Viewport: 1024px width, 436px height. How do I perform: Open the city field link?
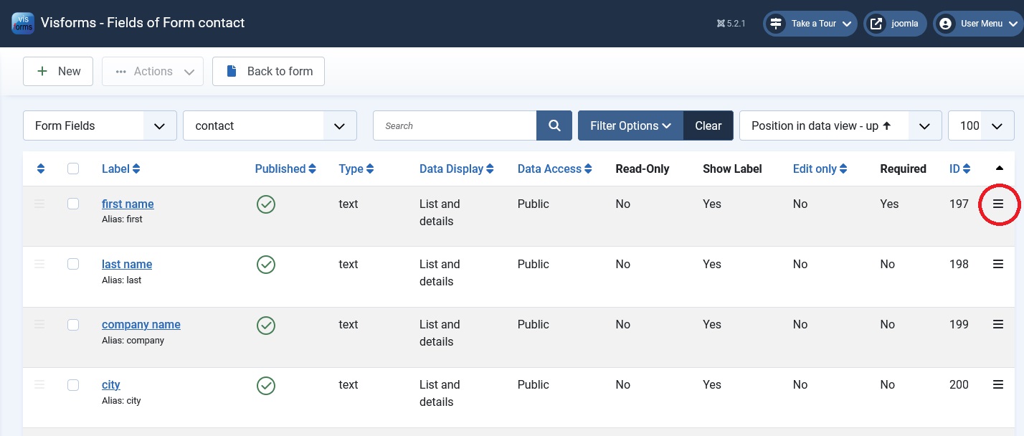point(111,384)
